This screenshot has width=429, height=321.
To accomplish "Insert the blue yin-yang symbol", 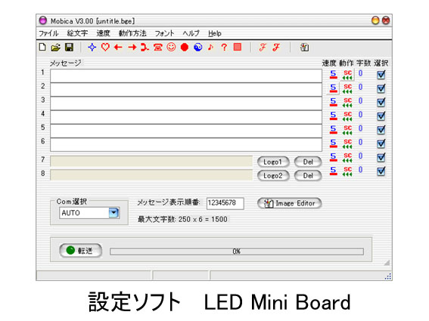I will tap(197, 48).
